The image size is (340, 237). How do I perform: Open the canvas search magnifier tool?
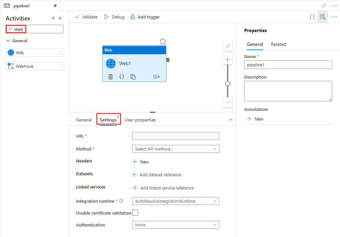[x=227, y=46]
